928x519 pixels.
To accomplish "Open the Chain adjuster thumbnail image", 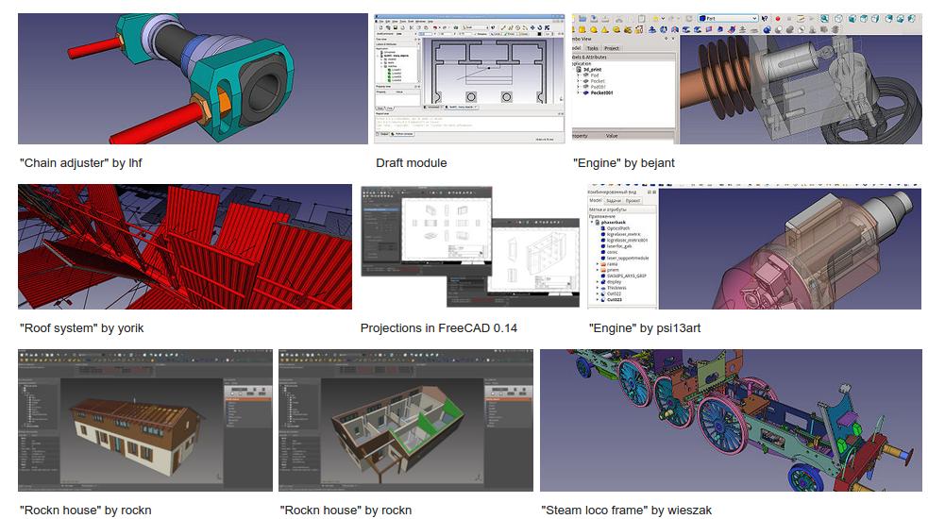I will click(192, 78).
